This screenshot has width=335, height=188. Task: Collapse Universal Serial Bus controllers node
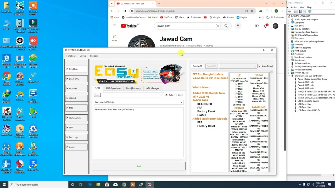289,76
